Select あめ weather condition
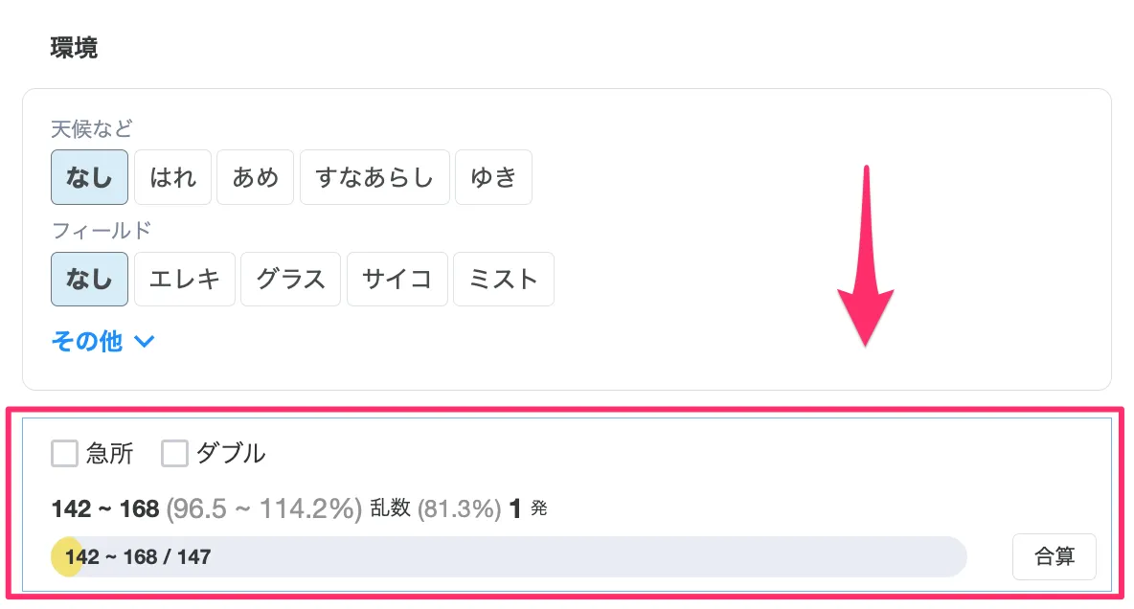The image size is (1134, 609). tap(255, 176)
